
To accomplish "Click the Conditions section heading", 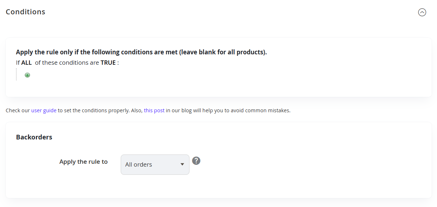I will [x=25, y=12].
